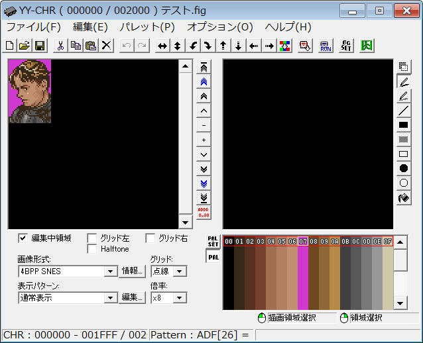This screenshot has width=423, height=343.
Task: Select the black palette color 00
Action: point(229,273)
